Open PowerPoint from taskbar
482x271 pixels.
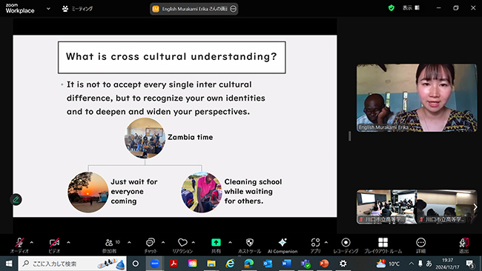tap(324, 264)
